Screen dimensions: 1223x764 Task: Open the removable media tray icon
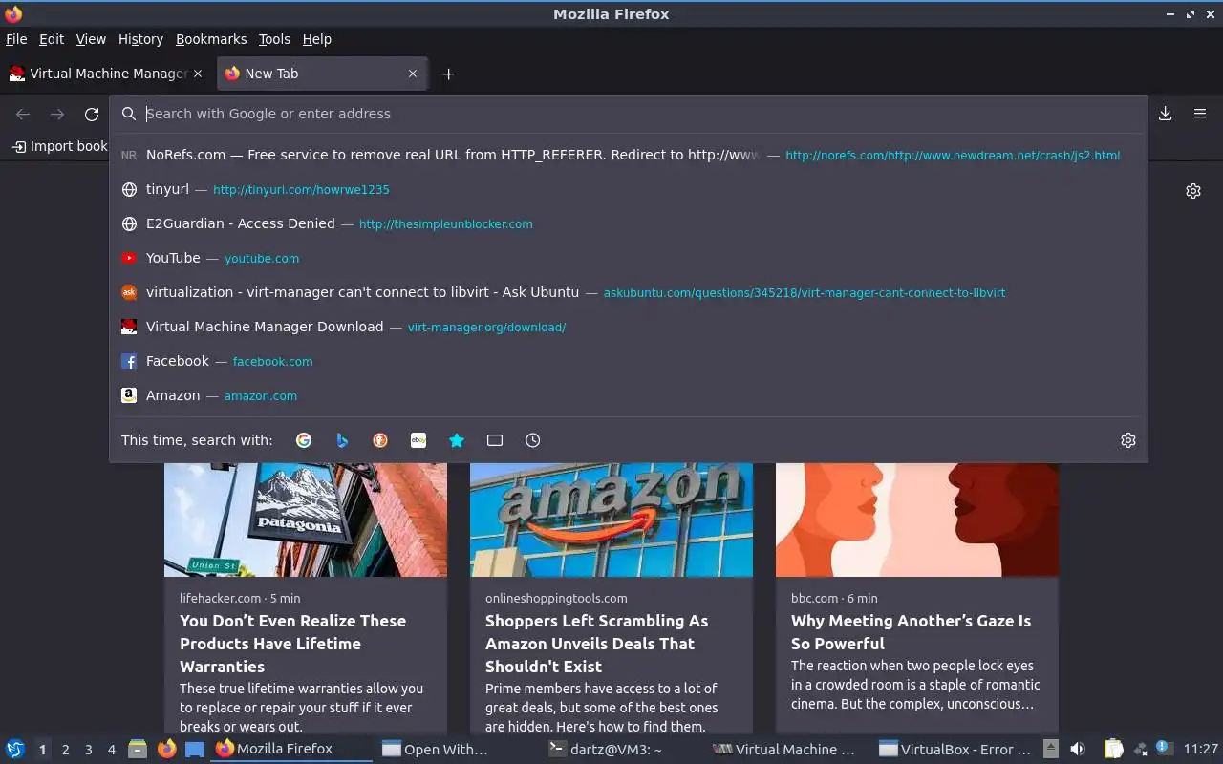(x=1050, y=749)
